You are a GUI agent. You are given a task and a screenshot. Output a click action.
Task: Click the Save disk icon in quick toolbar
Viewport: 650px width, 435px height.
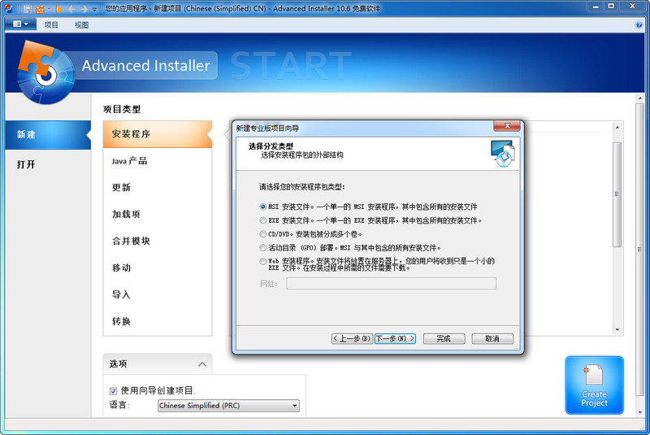click(x=28, y=9)
